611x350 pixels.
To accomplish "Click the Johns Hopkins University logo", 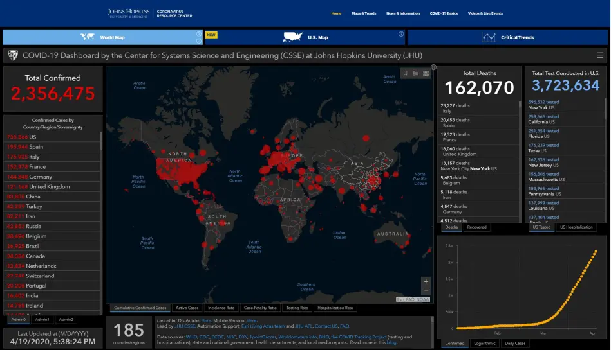I will click(129, 13).
